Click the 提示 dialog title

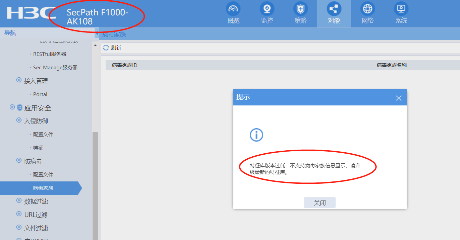click(x=243, y=97)
